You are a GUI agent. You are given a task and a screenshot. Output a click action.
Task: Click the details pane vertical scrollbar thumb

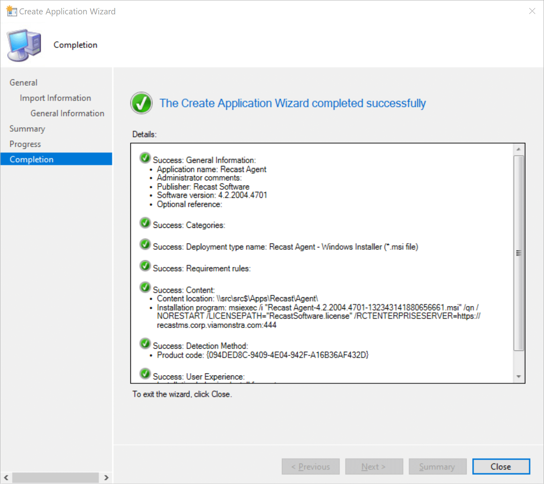[518, 253]
